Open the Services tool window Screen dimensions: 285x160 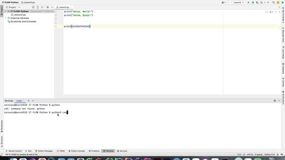pos(122,151)
